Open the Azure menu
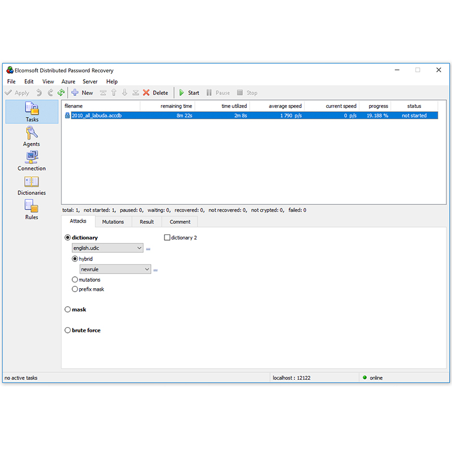The width and height of the screenshot is (452, 452). click(x=68, y=81)
